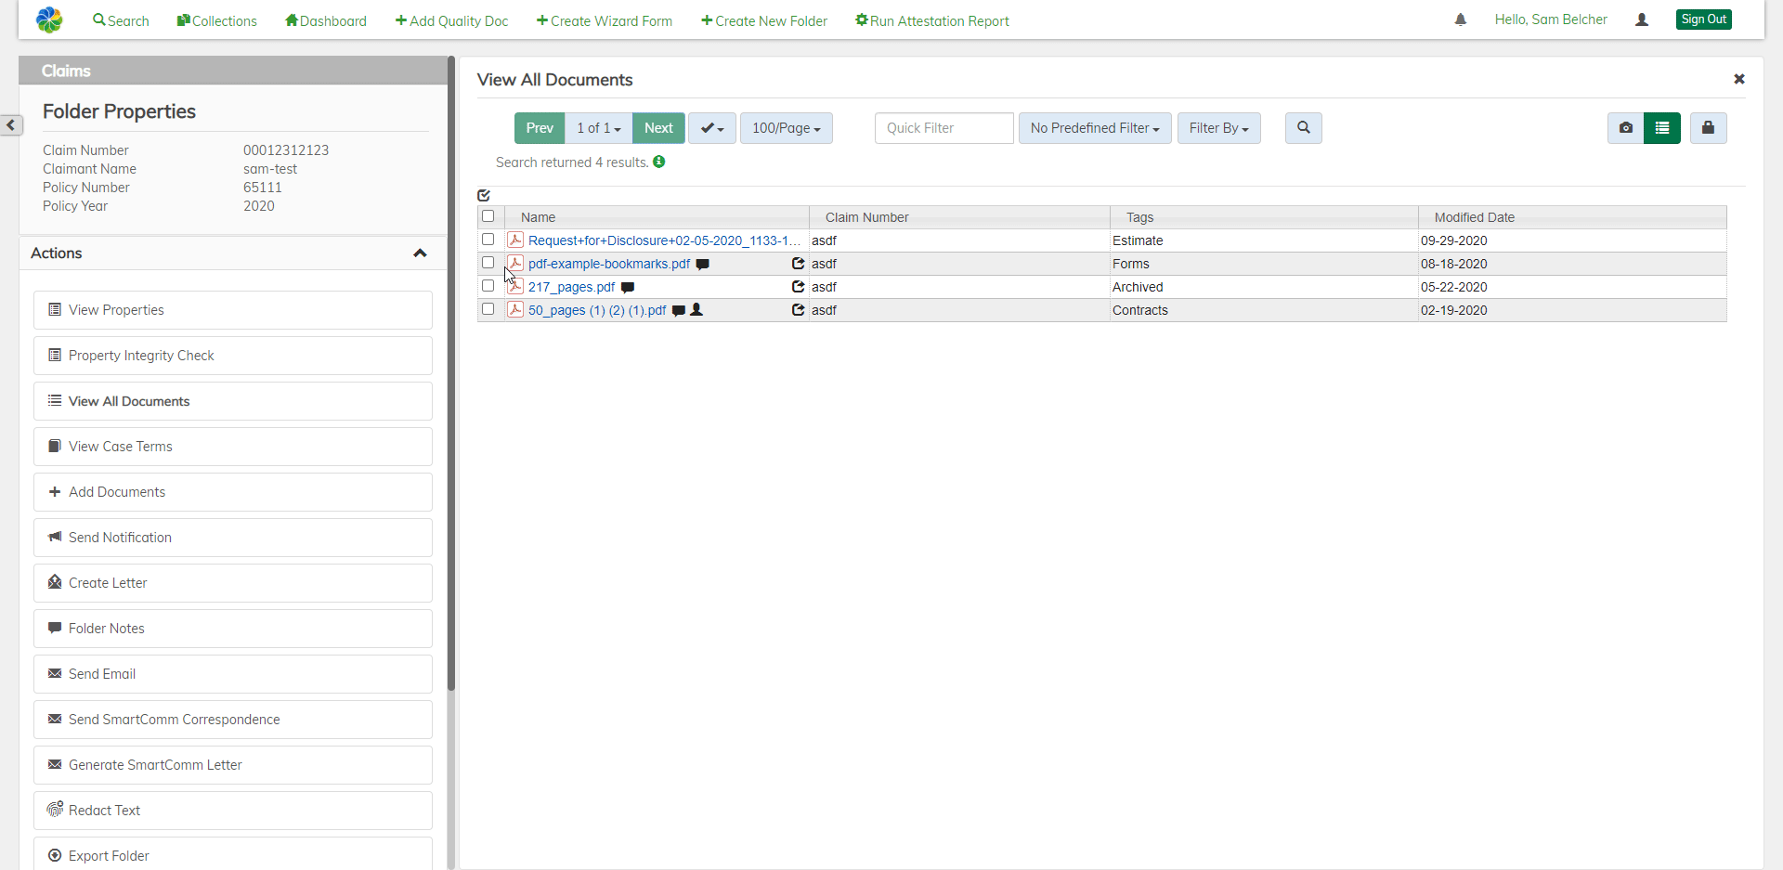The height and width of the screenshot is (870, 1783).
Task: Open pdf-example-bookmarks.pdf via its link
Action: [x=608, y=264]
